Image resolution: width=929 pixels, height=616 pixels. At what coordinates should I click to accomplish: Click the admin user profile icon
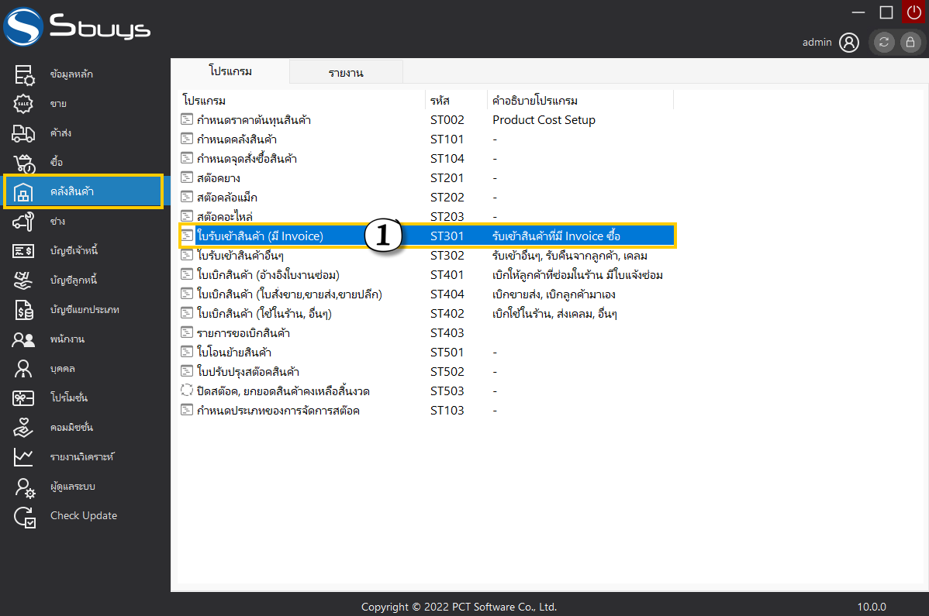coord(849,43)
